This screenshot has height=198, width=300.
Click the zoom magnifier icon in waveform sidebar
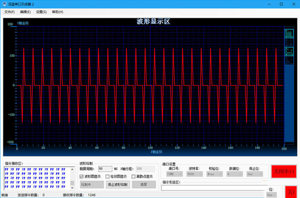pos(289,42)
